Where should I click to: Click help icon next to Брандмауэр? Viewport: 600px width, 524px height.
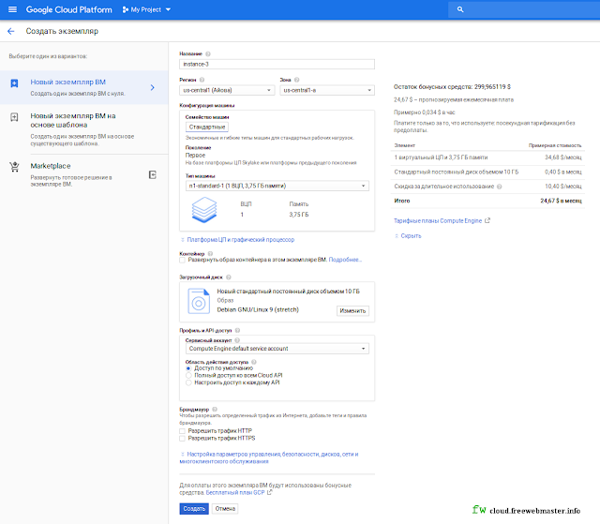click(x=215, y=410)
